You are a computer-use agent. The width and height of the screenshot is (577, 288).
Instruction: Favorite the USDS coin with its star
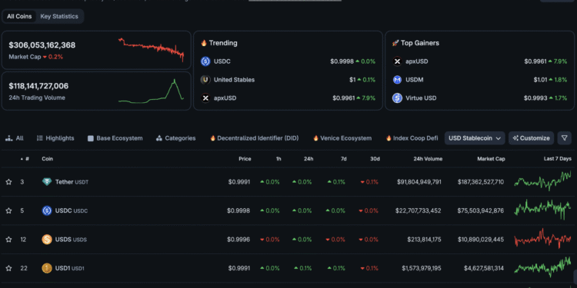coord(8,240)
